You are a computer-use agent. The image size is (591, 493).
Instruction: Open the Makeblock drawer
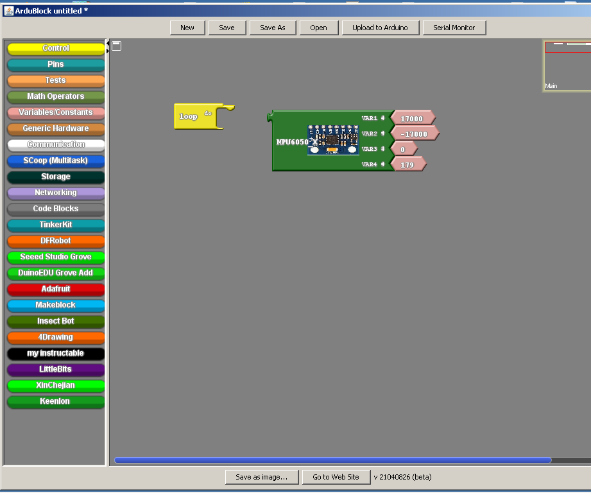(x=55, y=305)
